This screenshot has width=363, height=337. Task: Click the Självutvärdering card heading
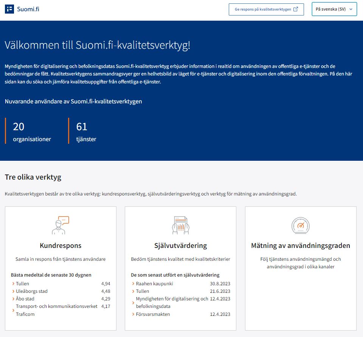click(180, 246)
